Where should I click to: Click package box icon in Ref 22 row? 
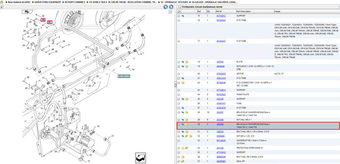(x=183, y=83)
